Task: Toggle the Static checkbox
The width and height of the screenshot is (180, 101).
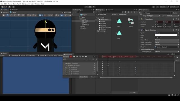Action: click(172, 13)
